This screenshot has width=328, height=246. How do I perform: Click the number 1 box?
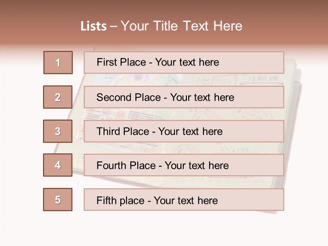[58, 63]
